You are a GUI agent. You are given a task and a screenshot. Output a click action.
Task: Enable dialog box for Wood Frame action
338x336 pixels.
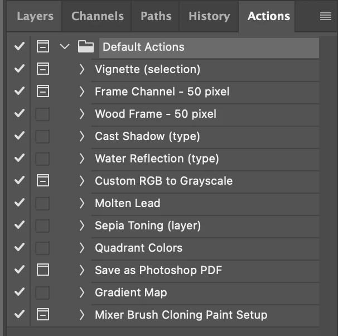point(42,114)
